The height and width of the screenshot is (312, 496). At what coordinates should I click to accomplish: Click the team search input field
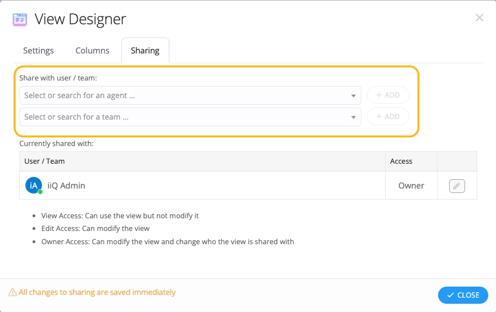click(x=185, y=117)
